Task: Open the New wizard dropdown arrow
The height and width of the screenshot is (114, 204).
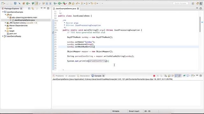Action: coord(4,3)
